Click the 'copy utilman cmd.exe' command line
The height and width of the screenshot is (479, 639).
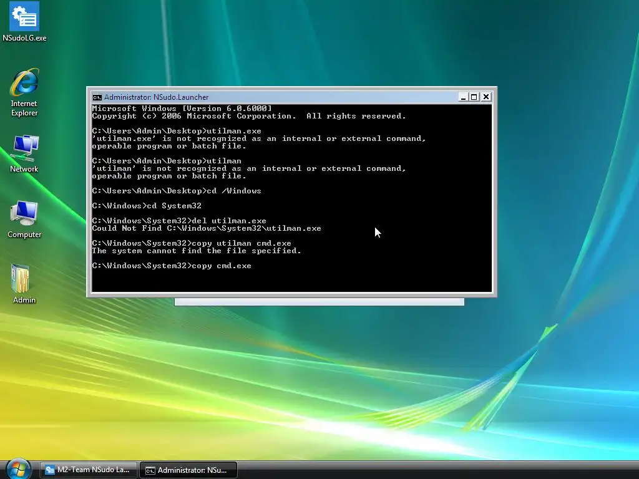192,243
